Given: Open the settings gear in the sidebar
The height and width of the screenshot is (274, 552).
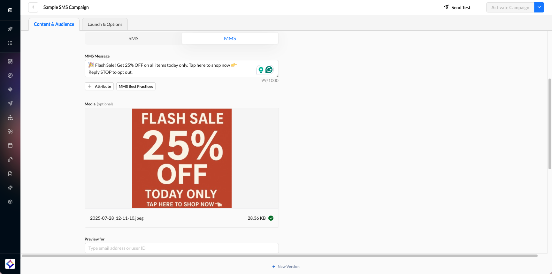Looking at the screenshot, I should (x=10, y=202).
